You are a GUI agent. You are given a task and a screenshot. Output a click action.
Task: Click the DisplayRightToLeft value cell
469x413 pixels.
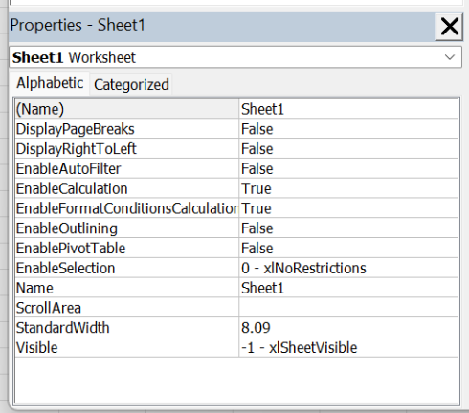pyautogui.click(x=348, y=149)
